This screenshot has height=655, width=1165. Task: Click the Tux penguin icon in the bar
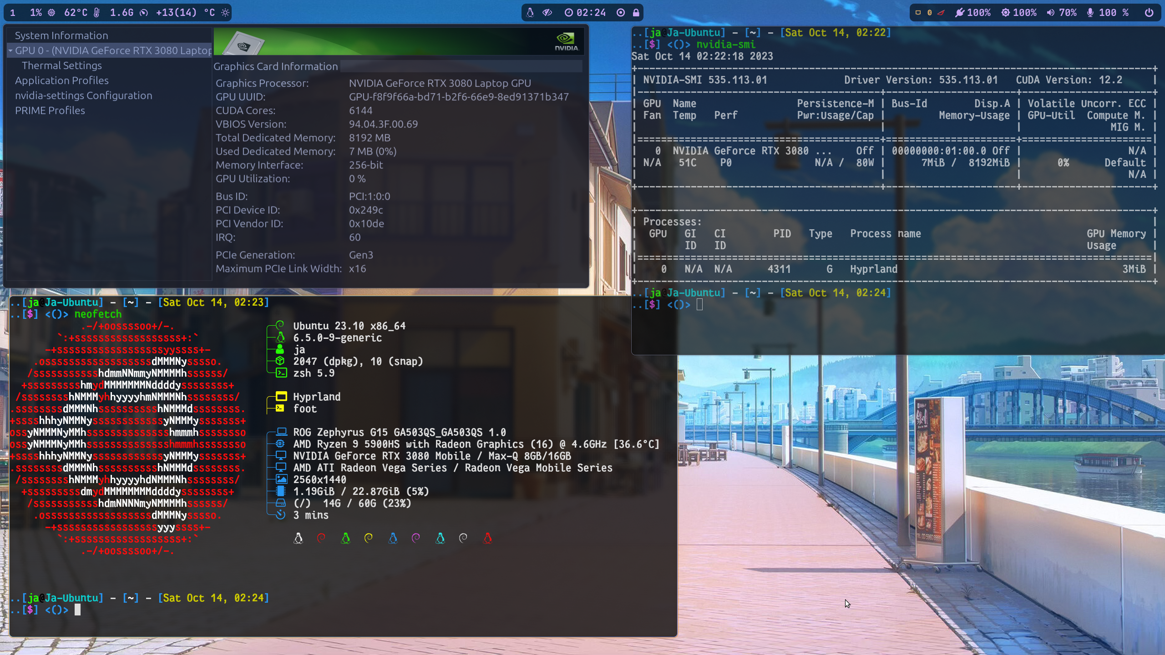point(530,13)
